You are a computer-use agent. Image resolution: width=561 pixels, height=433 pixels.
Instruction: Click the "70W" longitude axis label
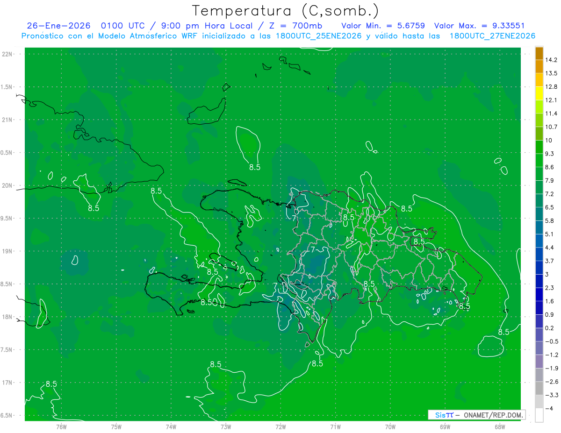tap(390, 426)
